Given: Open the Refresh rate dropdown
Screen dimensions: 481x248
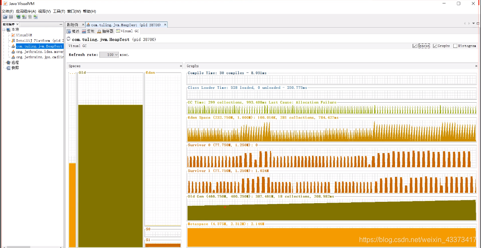Looking at the screenshot, I should pos(109,55).
